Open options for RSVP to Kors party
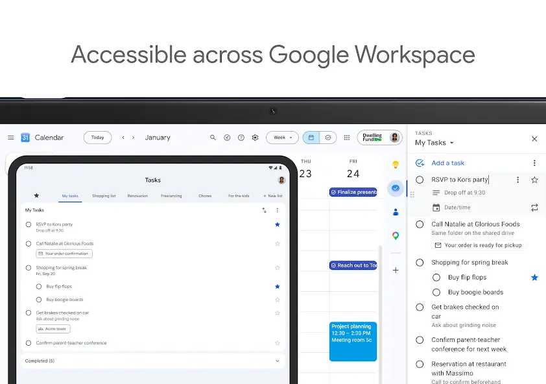Screen dimensions: 546x384 518,180
